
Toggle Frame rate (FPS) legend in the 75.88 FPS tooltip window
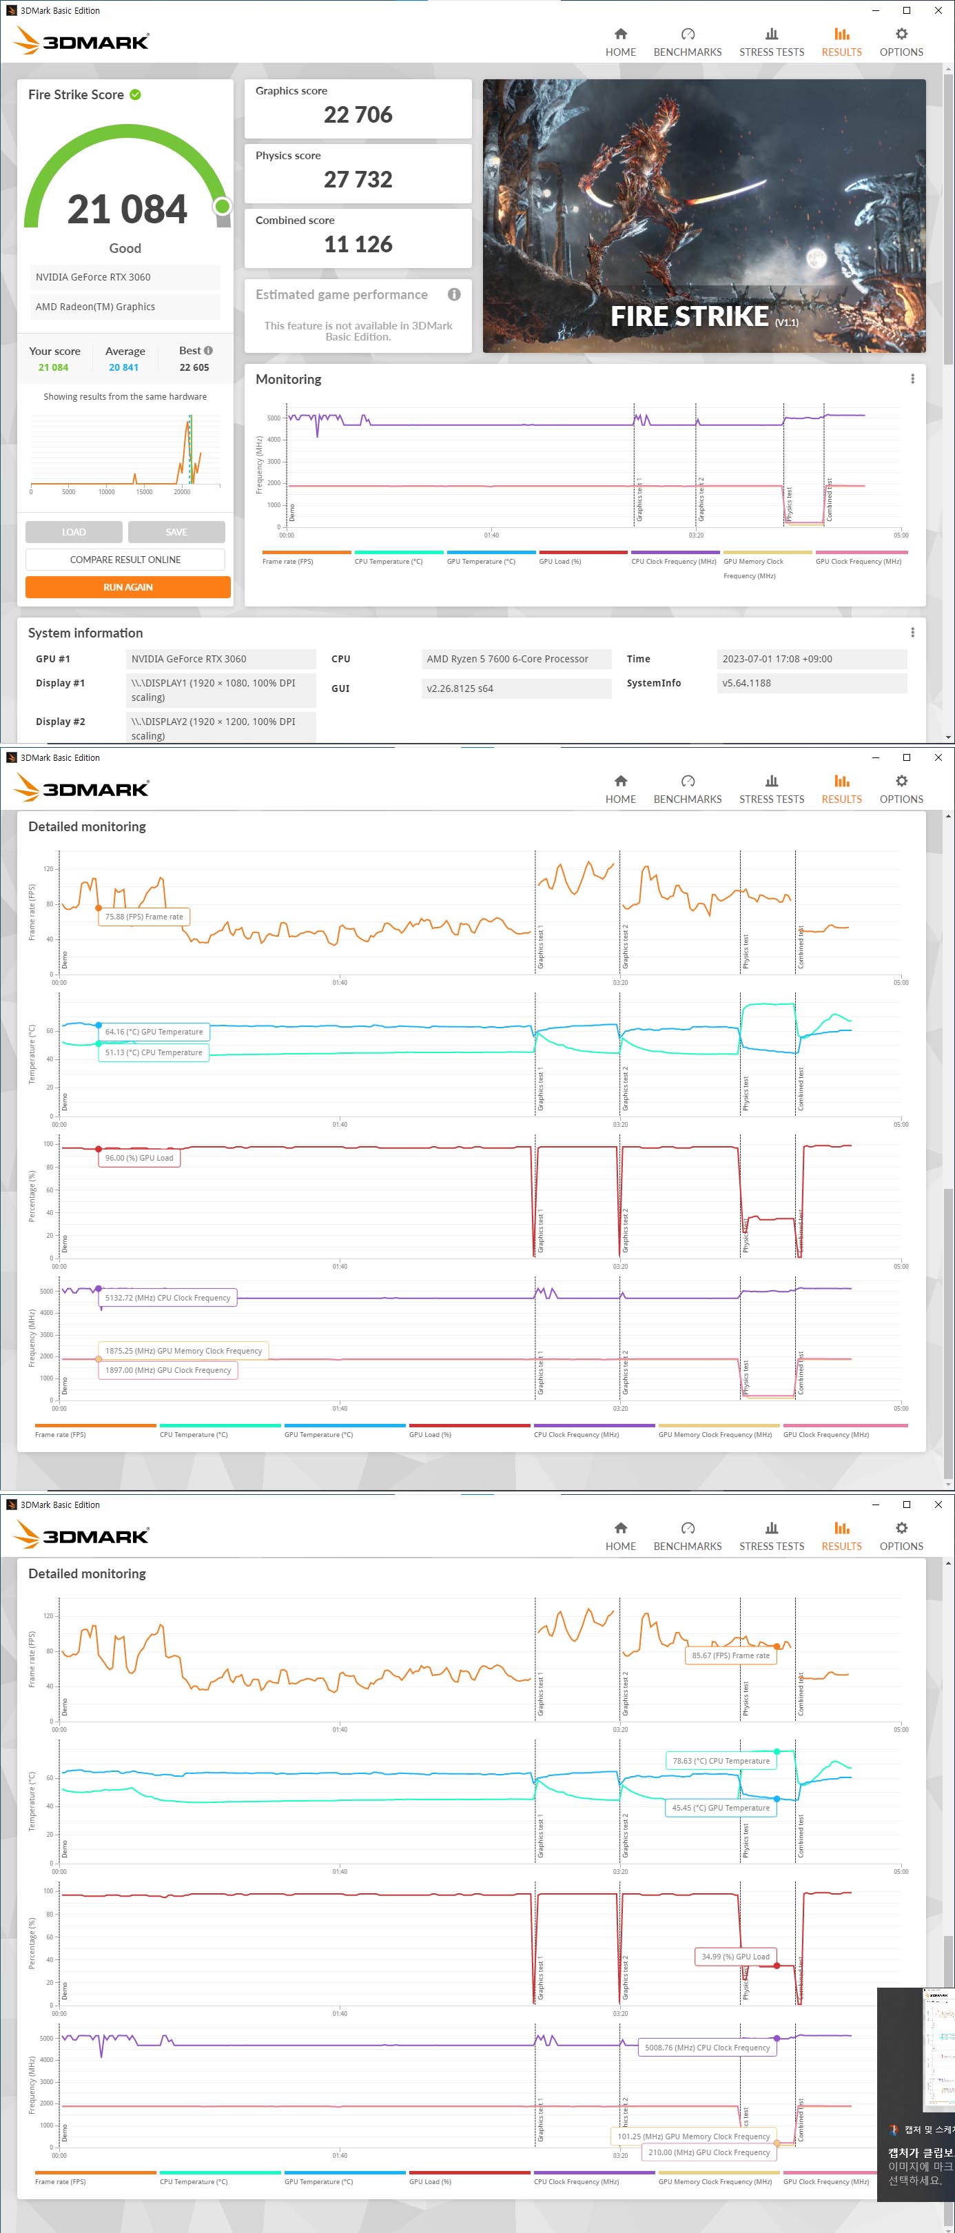(95, 1430)
